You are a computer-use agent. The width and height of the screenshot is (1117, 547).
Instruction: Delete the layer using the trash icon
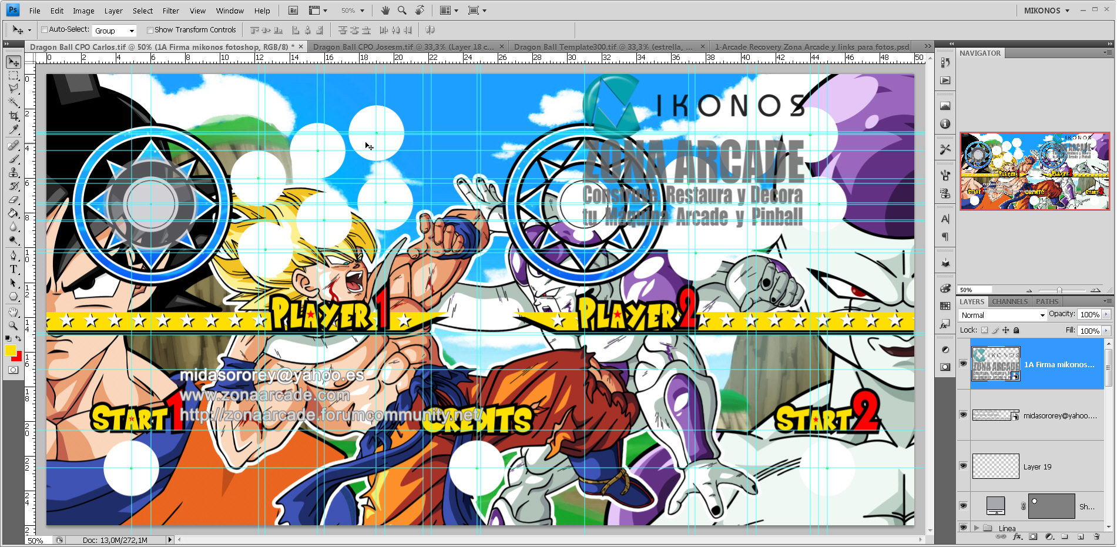(1096, 536)
